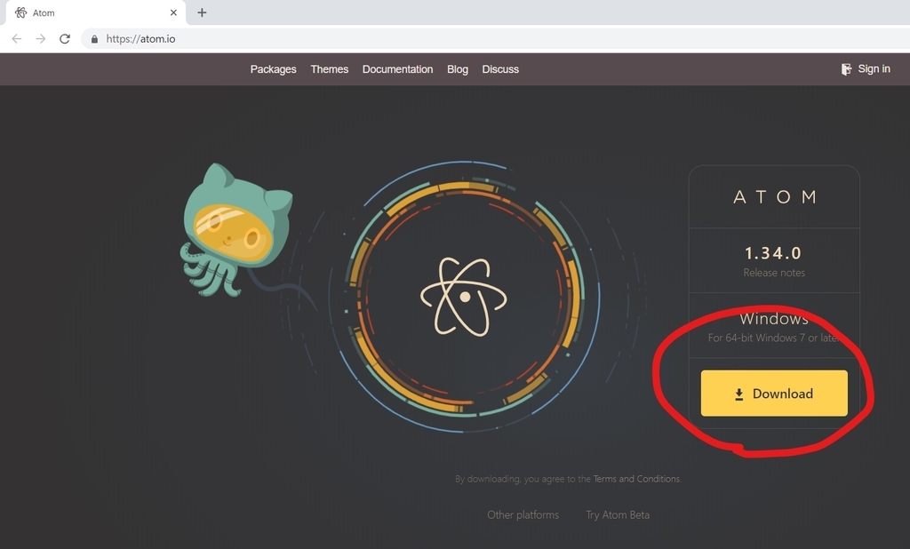Click the Windows platform heading

point(774,319)
